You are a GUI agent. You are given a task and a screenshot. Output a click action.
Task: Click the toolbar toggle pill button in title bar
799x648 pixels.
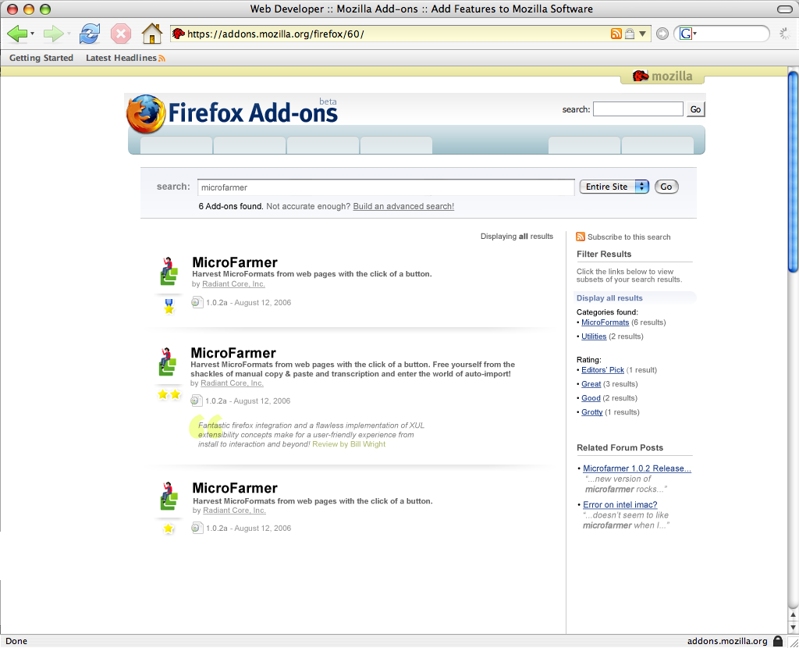785,9
